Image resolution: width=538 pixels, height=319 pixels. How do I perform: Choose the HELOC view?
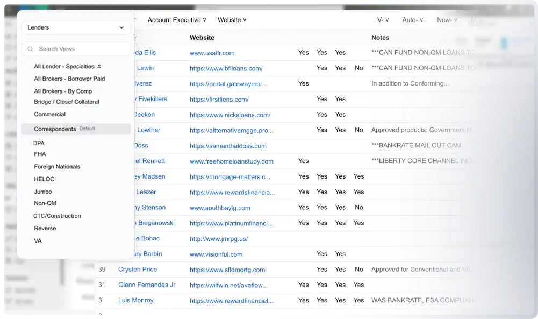[44, 179]
